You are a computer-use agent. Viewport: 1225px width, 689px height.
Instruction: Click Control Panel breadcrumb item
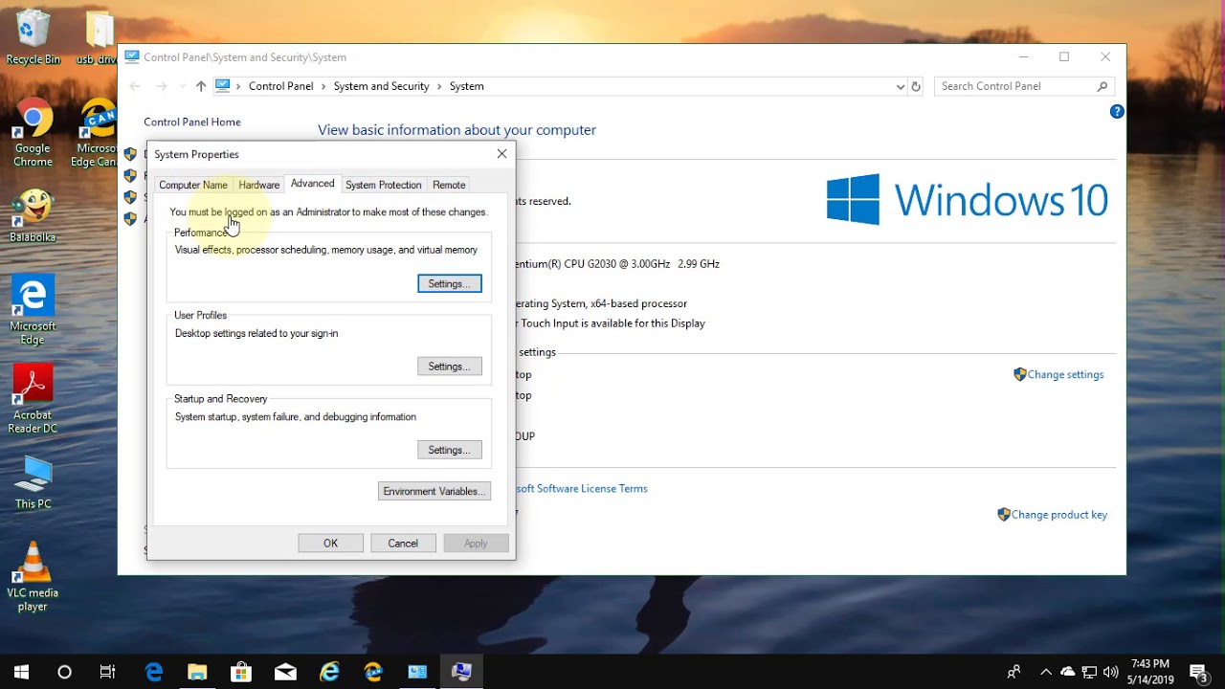(281, 86)
